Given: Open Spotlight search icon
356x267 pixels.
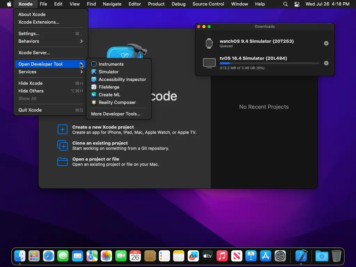Looking at the screenshot, I should click(285, 4).
